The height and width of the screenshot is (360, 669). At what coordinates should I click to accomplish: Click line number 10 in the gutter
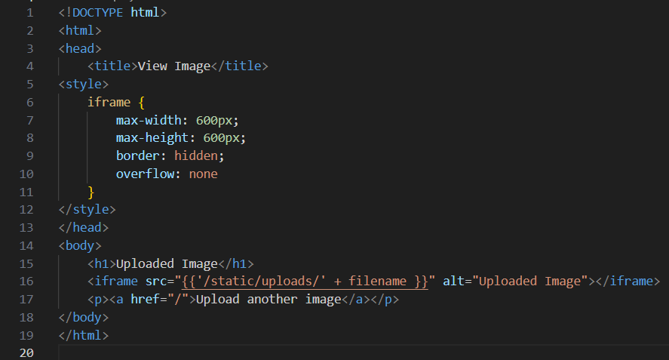click(26, 174)
